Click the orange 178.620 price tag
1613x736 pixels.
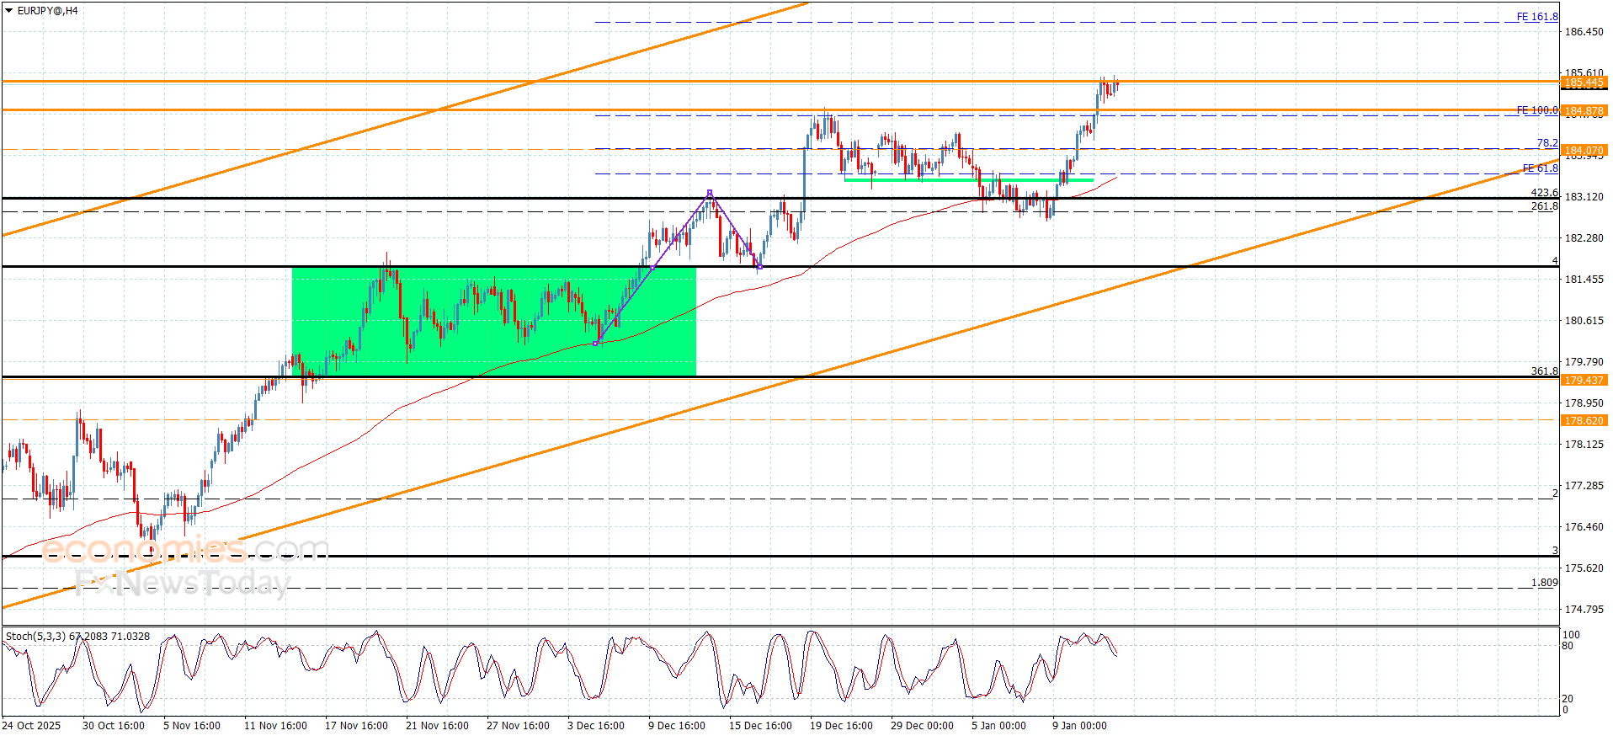pos(1584,420)
